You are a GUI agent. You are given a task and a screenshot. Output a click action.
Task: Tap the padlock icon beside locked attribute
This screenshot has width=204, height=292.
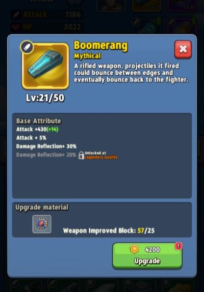[81, 156]
